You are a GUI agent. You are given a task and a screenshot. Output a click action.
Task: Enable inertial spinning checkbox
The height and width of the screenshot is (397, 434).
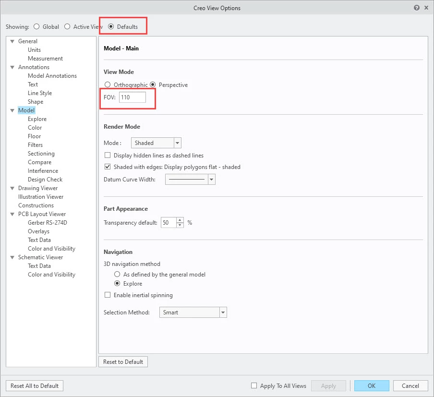(x=108, y=295)
